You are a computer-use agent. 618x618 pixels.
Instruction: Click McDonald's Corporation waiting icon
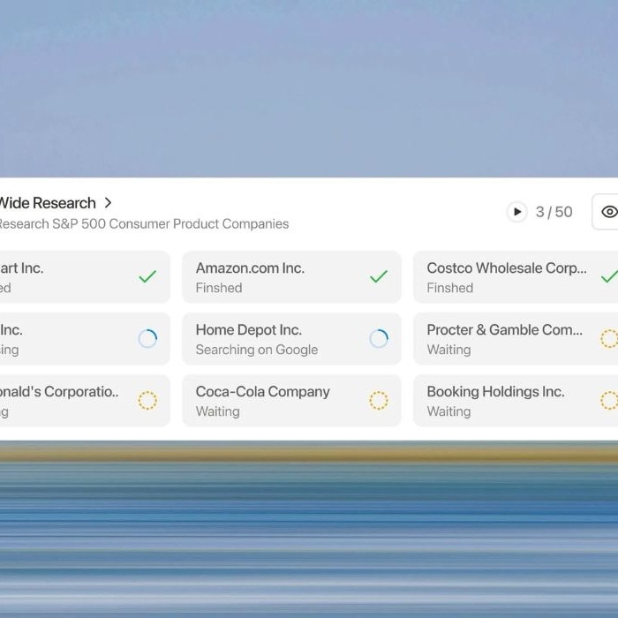pos(147,401)
